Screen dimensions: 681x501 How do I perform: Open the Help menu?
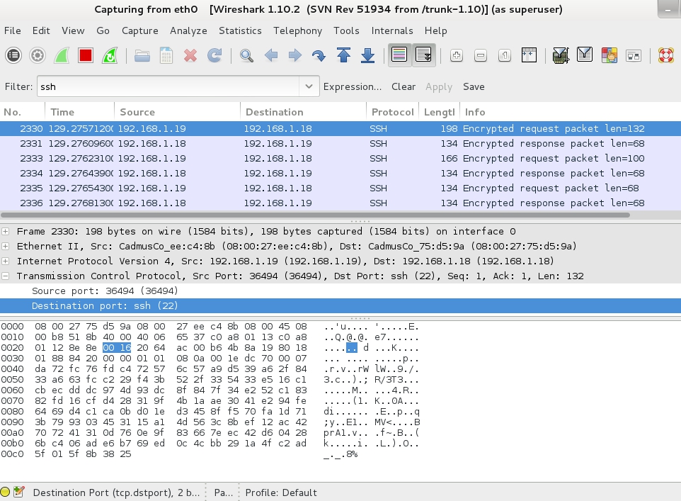(435, 30)
